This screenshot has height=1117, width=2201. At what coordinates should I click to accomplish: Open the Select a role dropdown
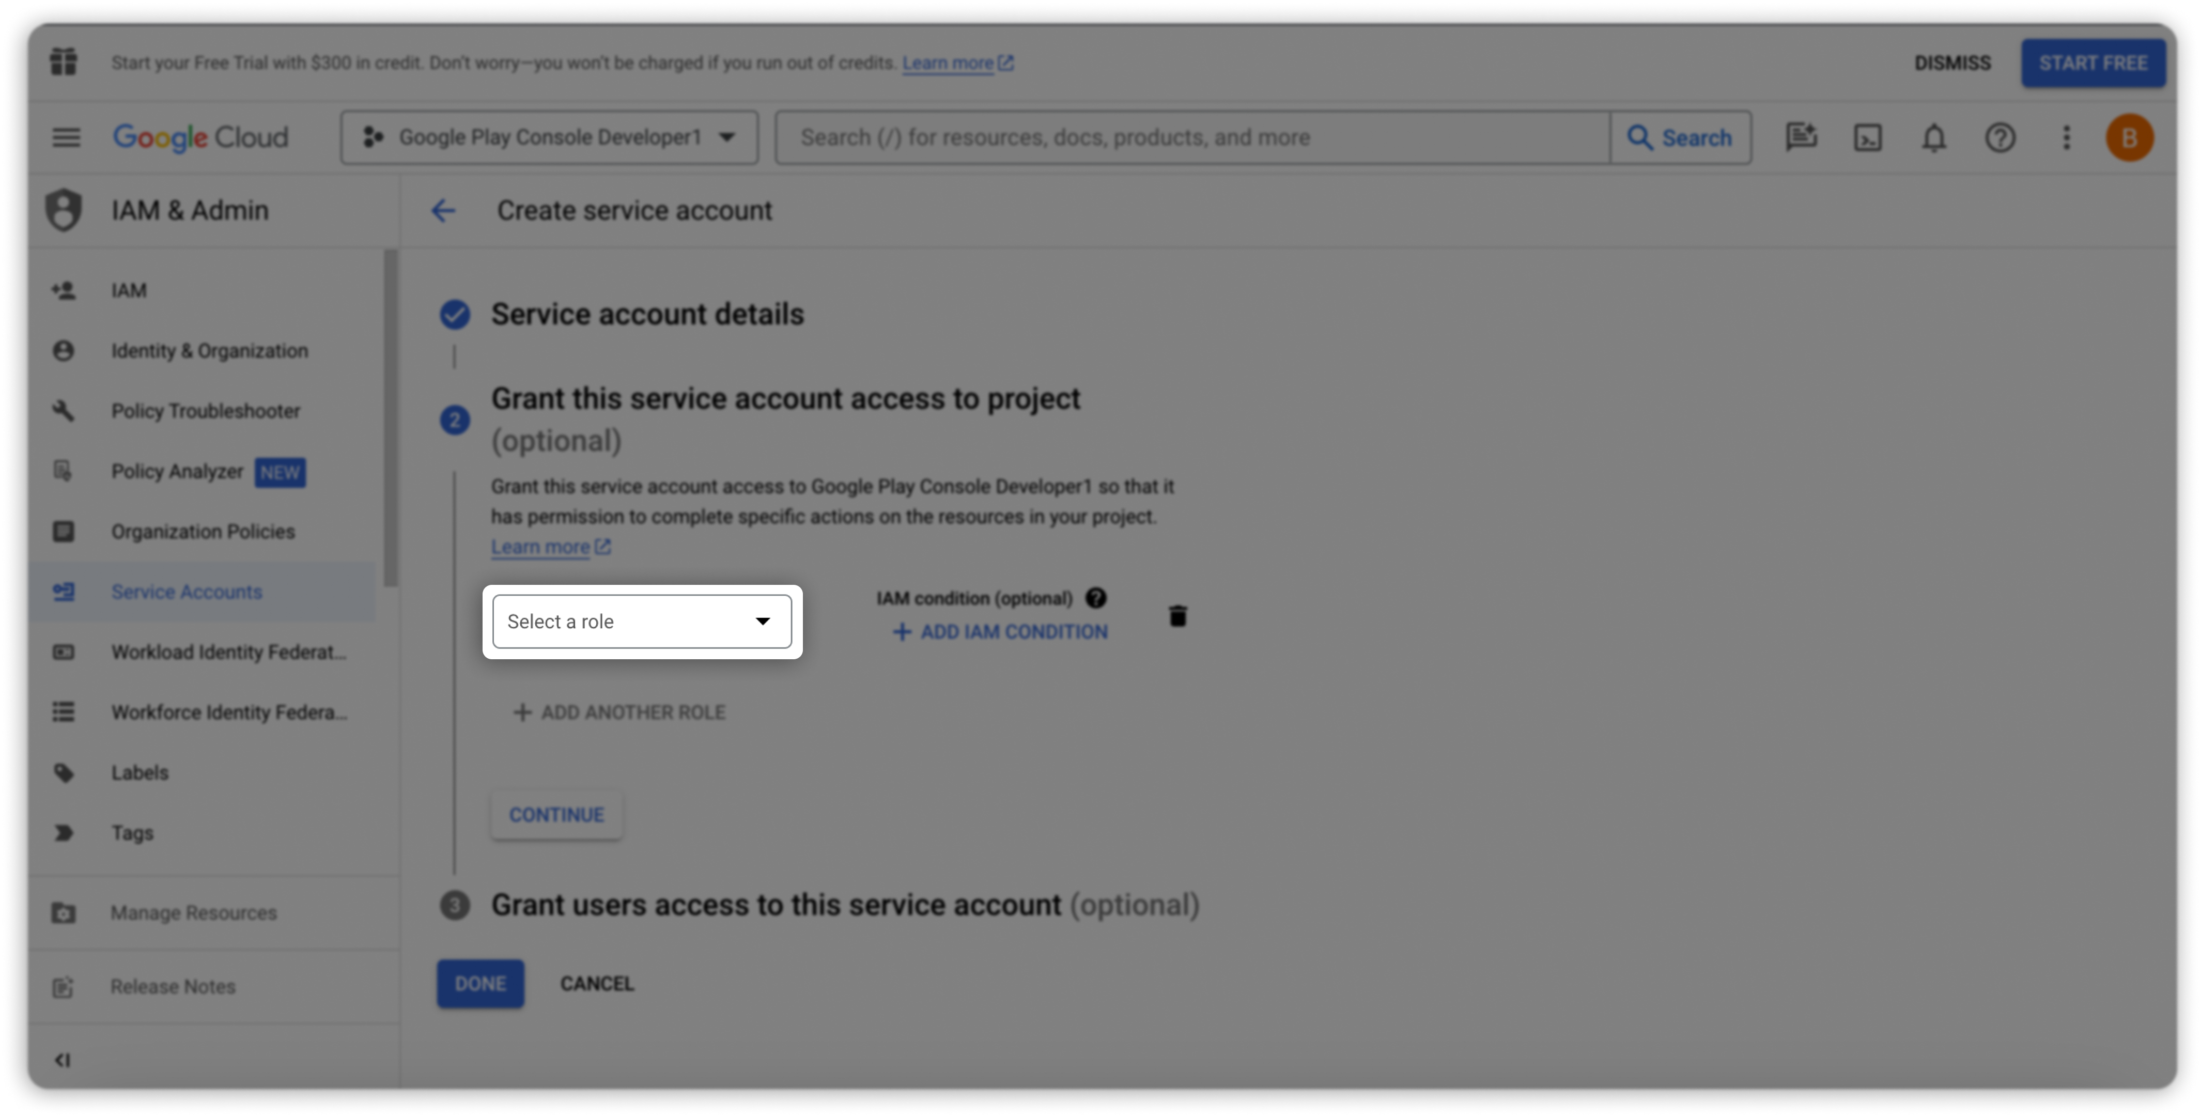[642, 622]
